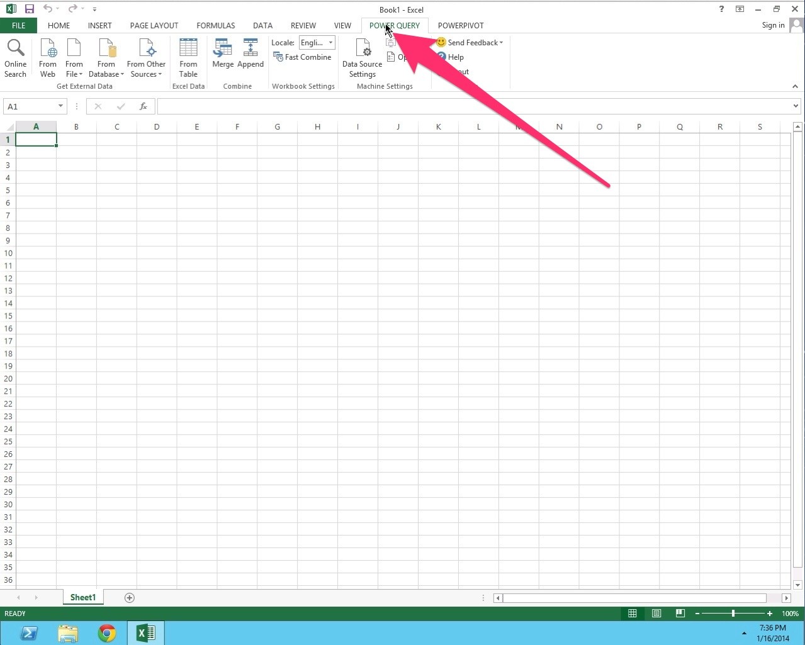
Task: Click the vertical scroll down arrow
Action: click(797, 585)
